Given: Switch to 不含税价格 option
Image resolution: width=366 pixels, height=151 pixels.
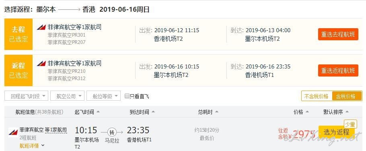Looking at the screenshot, I should (317, 96).
